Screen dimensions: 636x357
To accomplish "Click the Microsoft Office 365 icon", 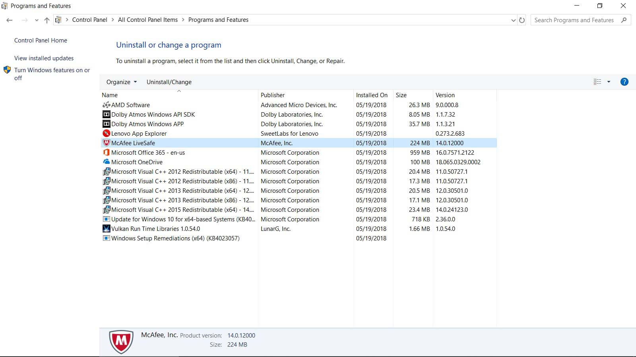I will click(107, 153).
